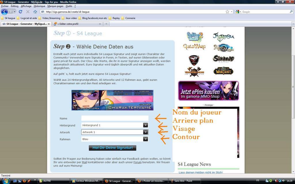Image resolution: width=295 pixels, height=184 pixels.
Task: Open the Historique menu
Action: [x=39, y=6]
